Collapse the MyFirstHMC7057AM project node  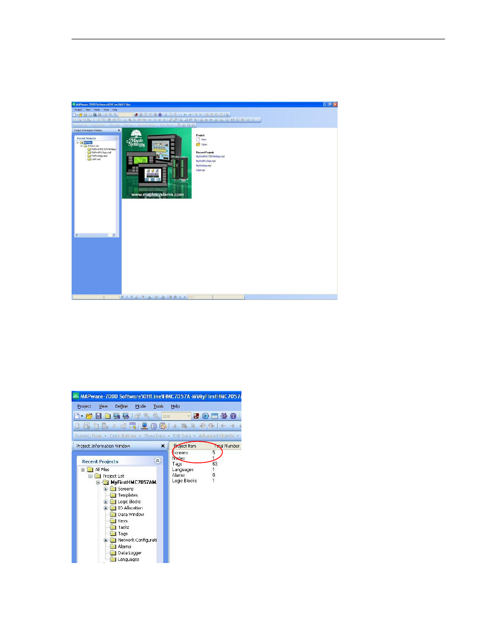[98, 482]
